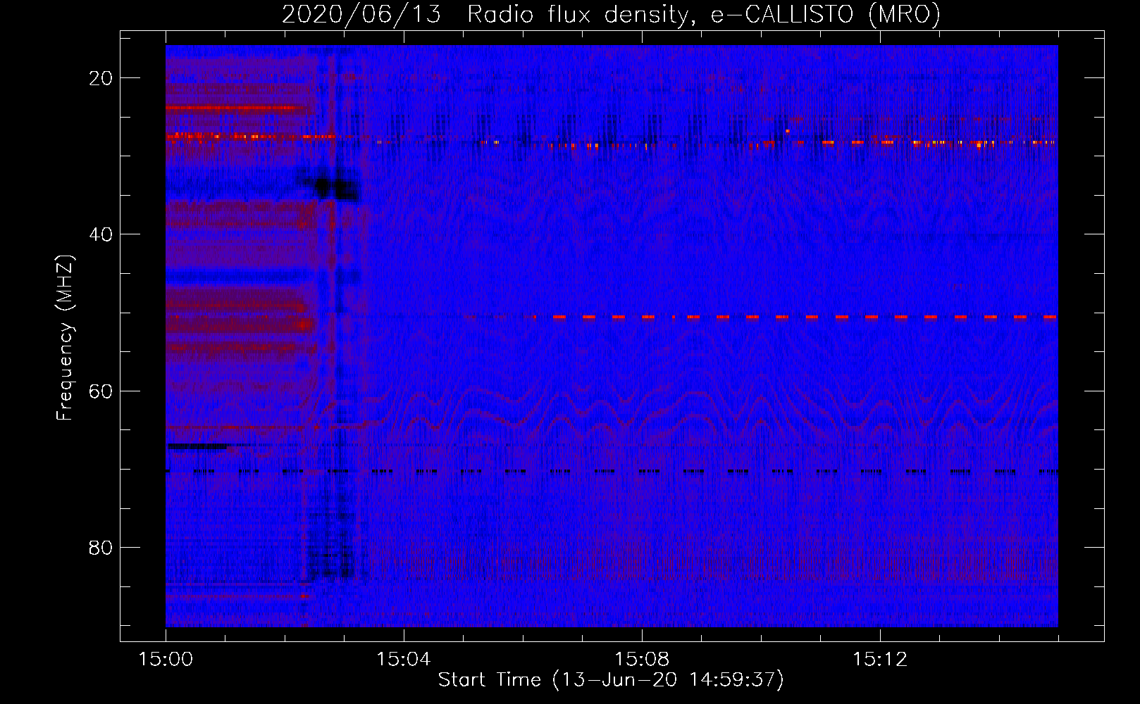Click the 60 MHz frequency tick label
The width and height of the screenshot is (1140, 704).
[101, 391]
